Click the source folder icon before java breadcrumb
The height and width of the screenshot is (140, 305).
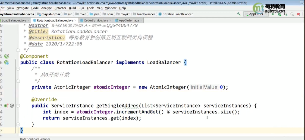click(x=91, y=14)
